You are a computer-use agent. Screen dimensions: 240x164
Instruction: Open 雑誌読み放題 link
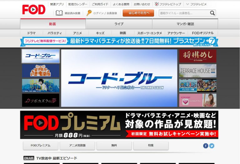[72, 13]
